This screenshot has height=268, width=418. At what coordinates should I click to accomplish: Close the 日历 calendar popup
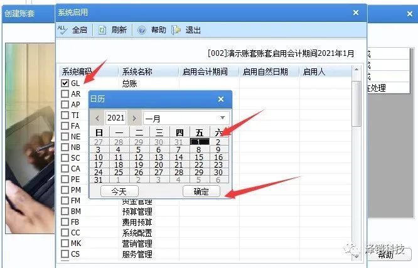click(221, 99)
